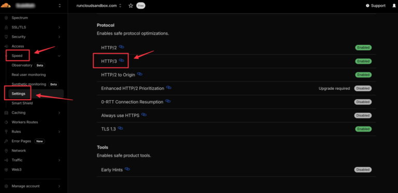Click the Tools section heading
The height and width of the screenshot is (193, 398).
click(x=103, y=147)
